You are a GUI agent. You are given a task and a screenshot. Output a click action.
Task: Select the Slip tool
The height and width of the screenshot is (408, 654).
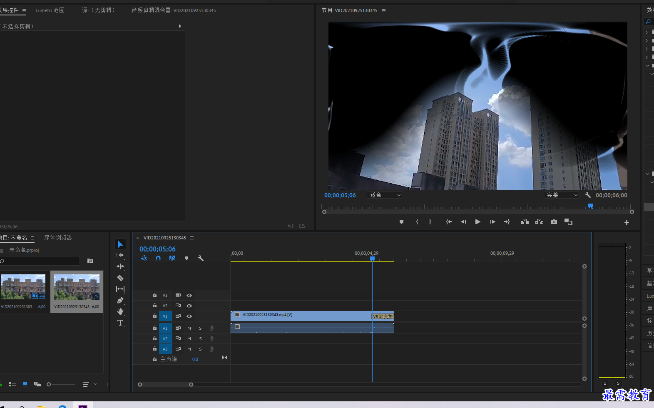120,289
